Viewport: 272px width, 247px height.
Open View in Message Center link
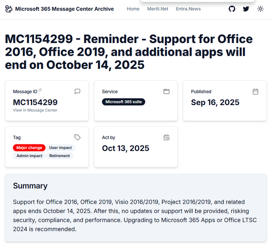click(x=35, y=110)
